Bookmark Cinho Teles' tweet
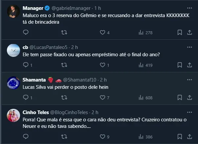198x144 pixels. click(180, 137)
